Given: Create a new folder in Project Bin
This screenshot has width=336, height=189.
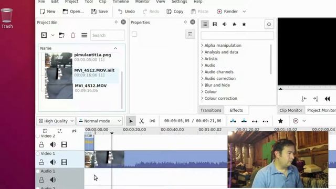Looking at the screenshot, I should (61, 35).
